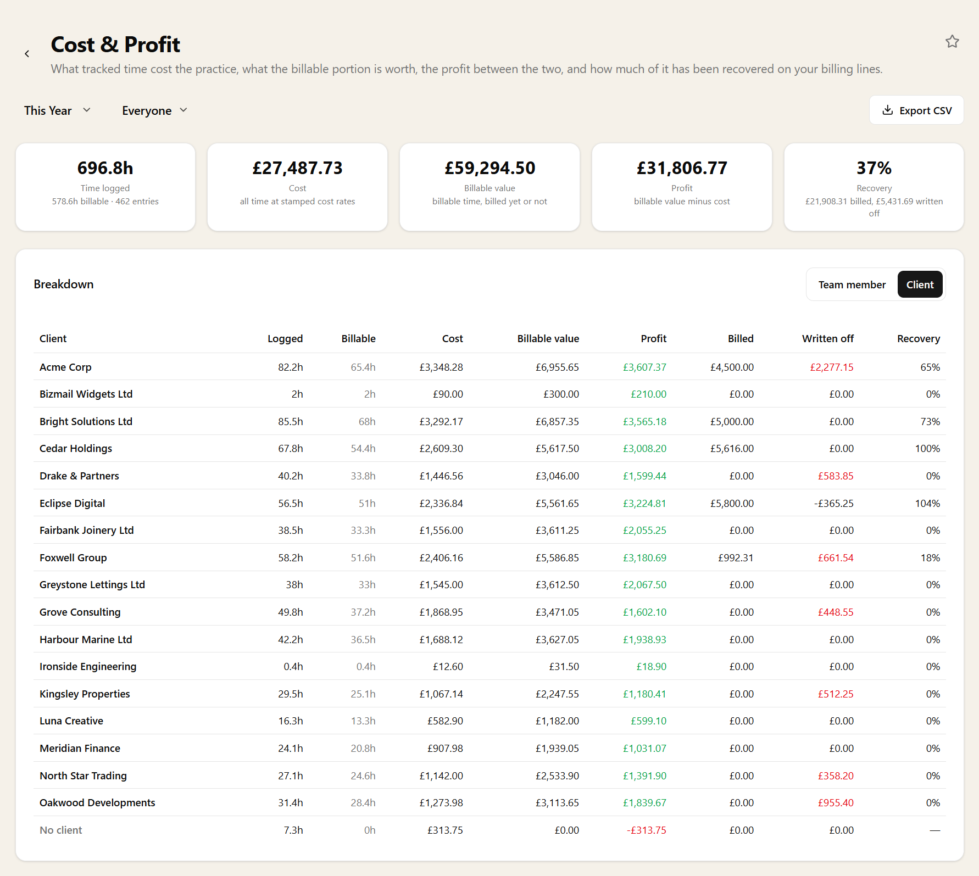Click Oakwood Developments written off £955.40

tap(836, 802)
